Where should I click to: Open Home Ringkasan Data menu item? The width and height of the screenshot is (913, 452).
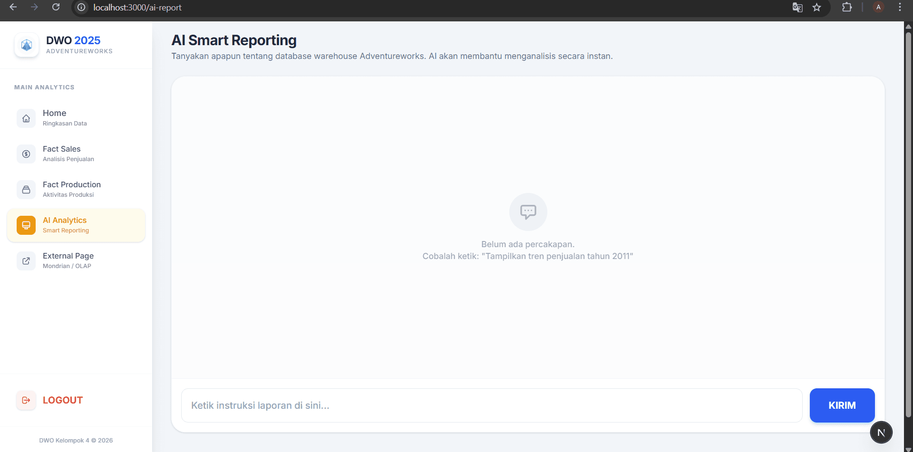(x=76, y=118)
